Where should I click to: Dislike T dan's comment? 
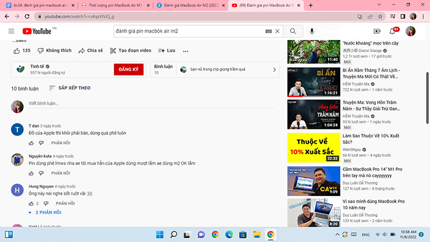pos(41,143)
